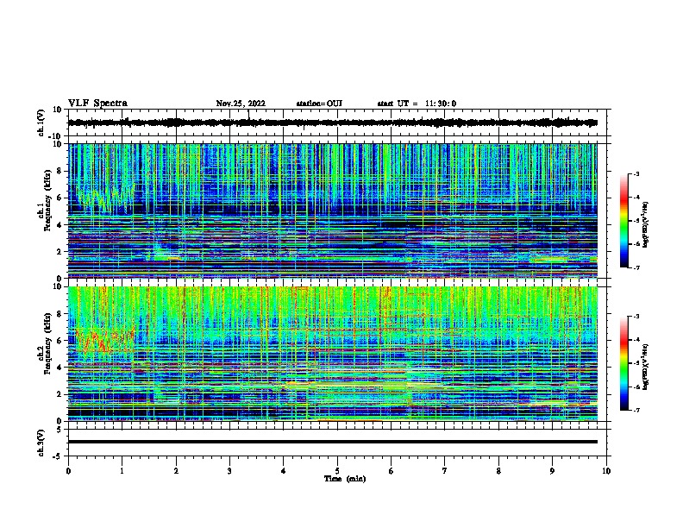Select the ch.1 "Frequency (kHz)" axis label
The height and width of the screenshot is (528, 683).
pos(47,201)
